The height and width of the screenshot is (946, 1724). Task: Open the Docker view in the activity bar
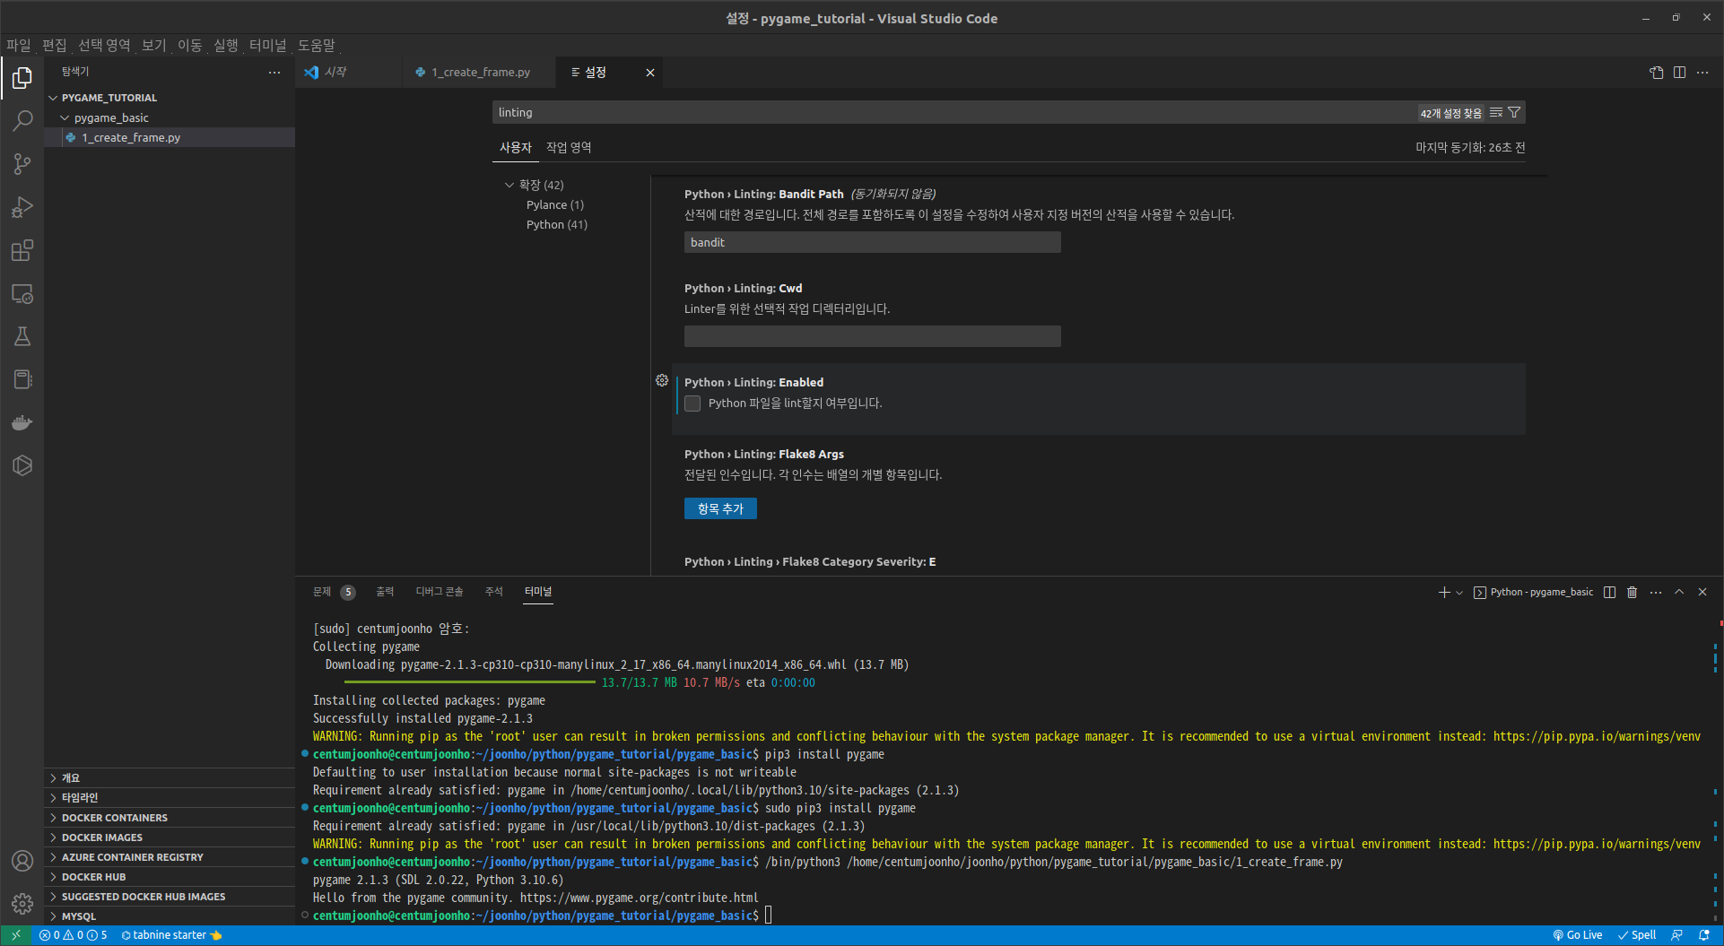click(x=22, y=422)
